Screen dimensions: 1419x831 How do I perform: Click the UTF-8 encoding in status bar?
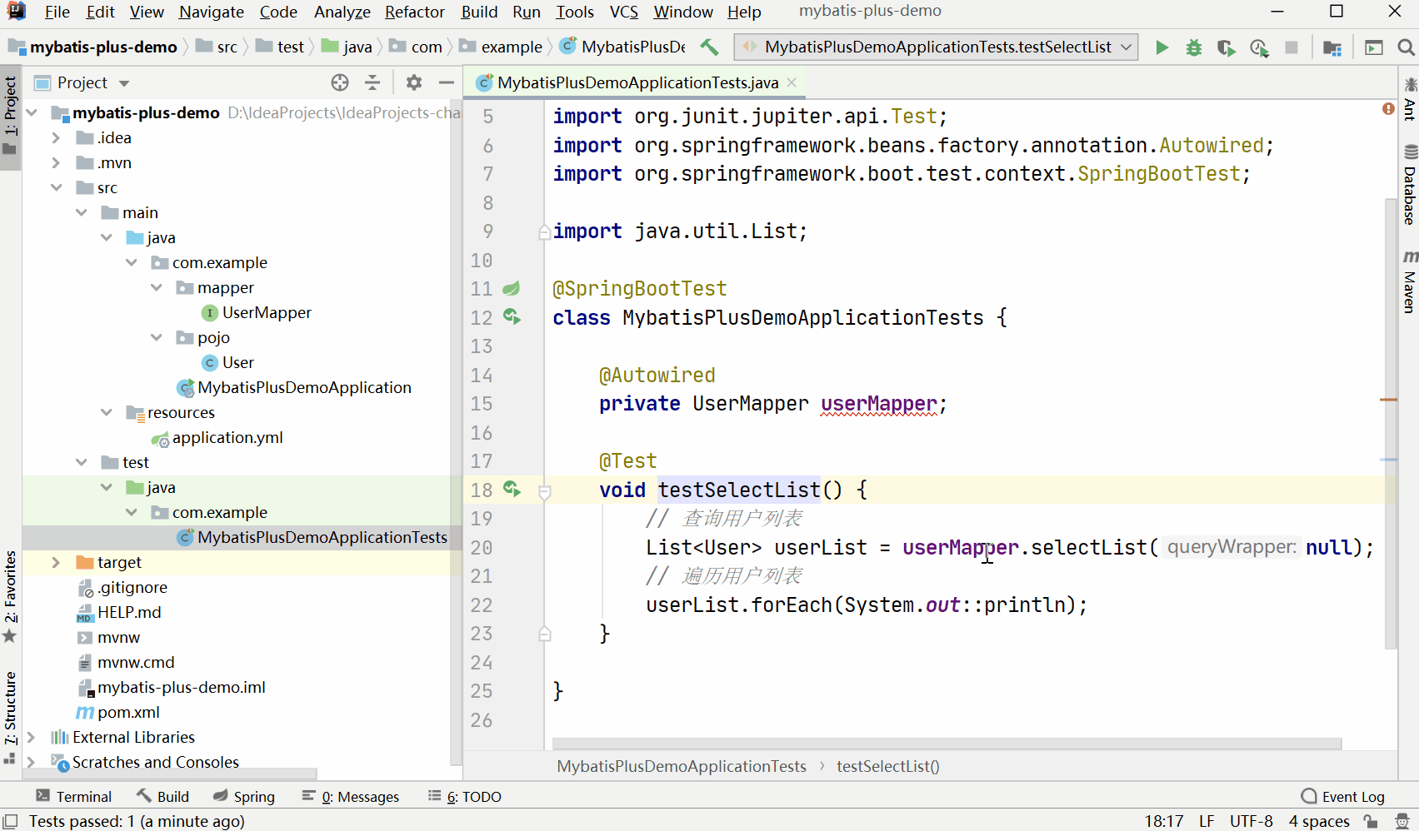[x=1251, y=821]
